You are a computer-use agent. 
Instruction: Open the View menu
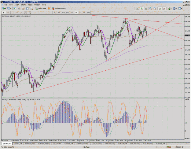(11, 5)
